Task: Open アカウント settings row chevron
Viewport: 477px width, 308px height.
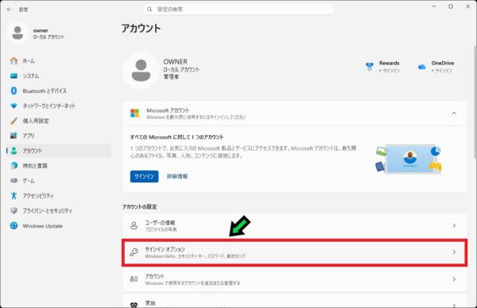Action: [x=454, y=279]
